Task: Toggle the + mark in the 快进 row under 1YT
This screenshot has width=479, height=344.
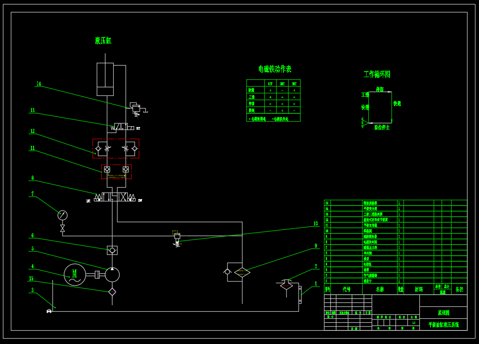Action: tap(270, 90)
